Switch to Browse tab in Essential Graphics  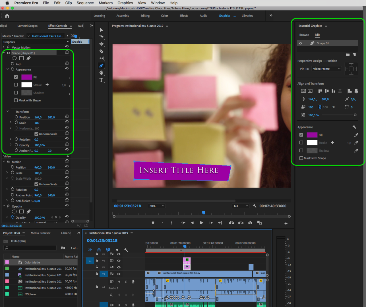tap(304, 35)
